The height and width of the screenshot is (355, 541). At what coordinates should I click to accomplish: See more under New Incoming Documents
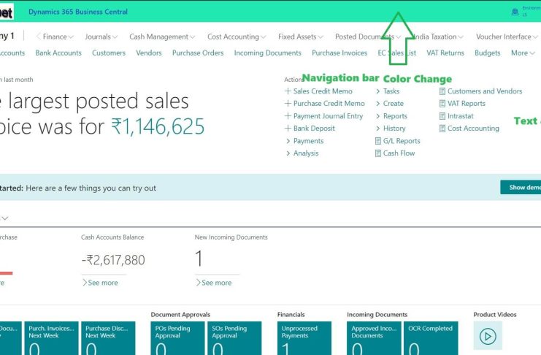pos(214,283)
